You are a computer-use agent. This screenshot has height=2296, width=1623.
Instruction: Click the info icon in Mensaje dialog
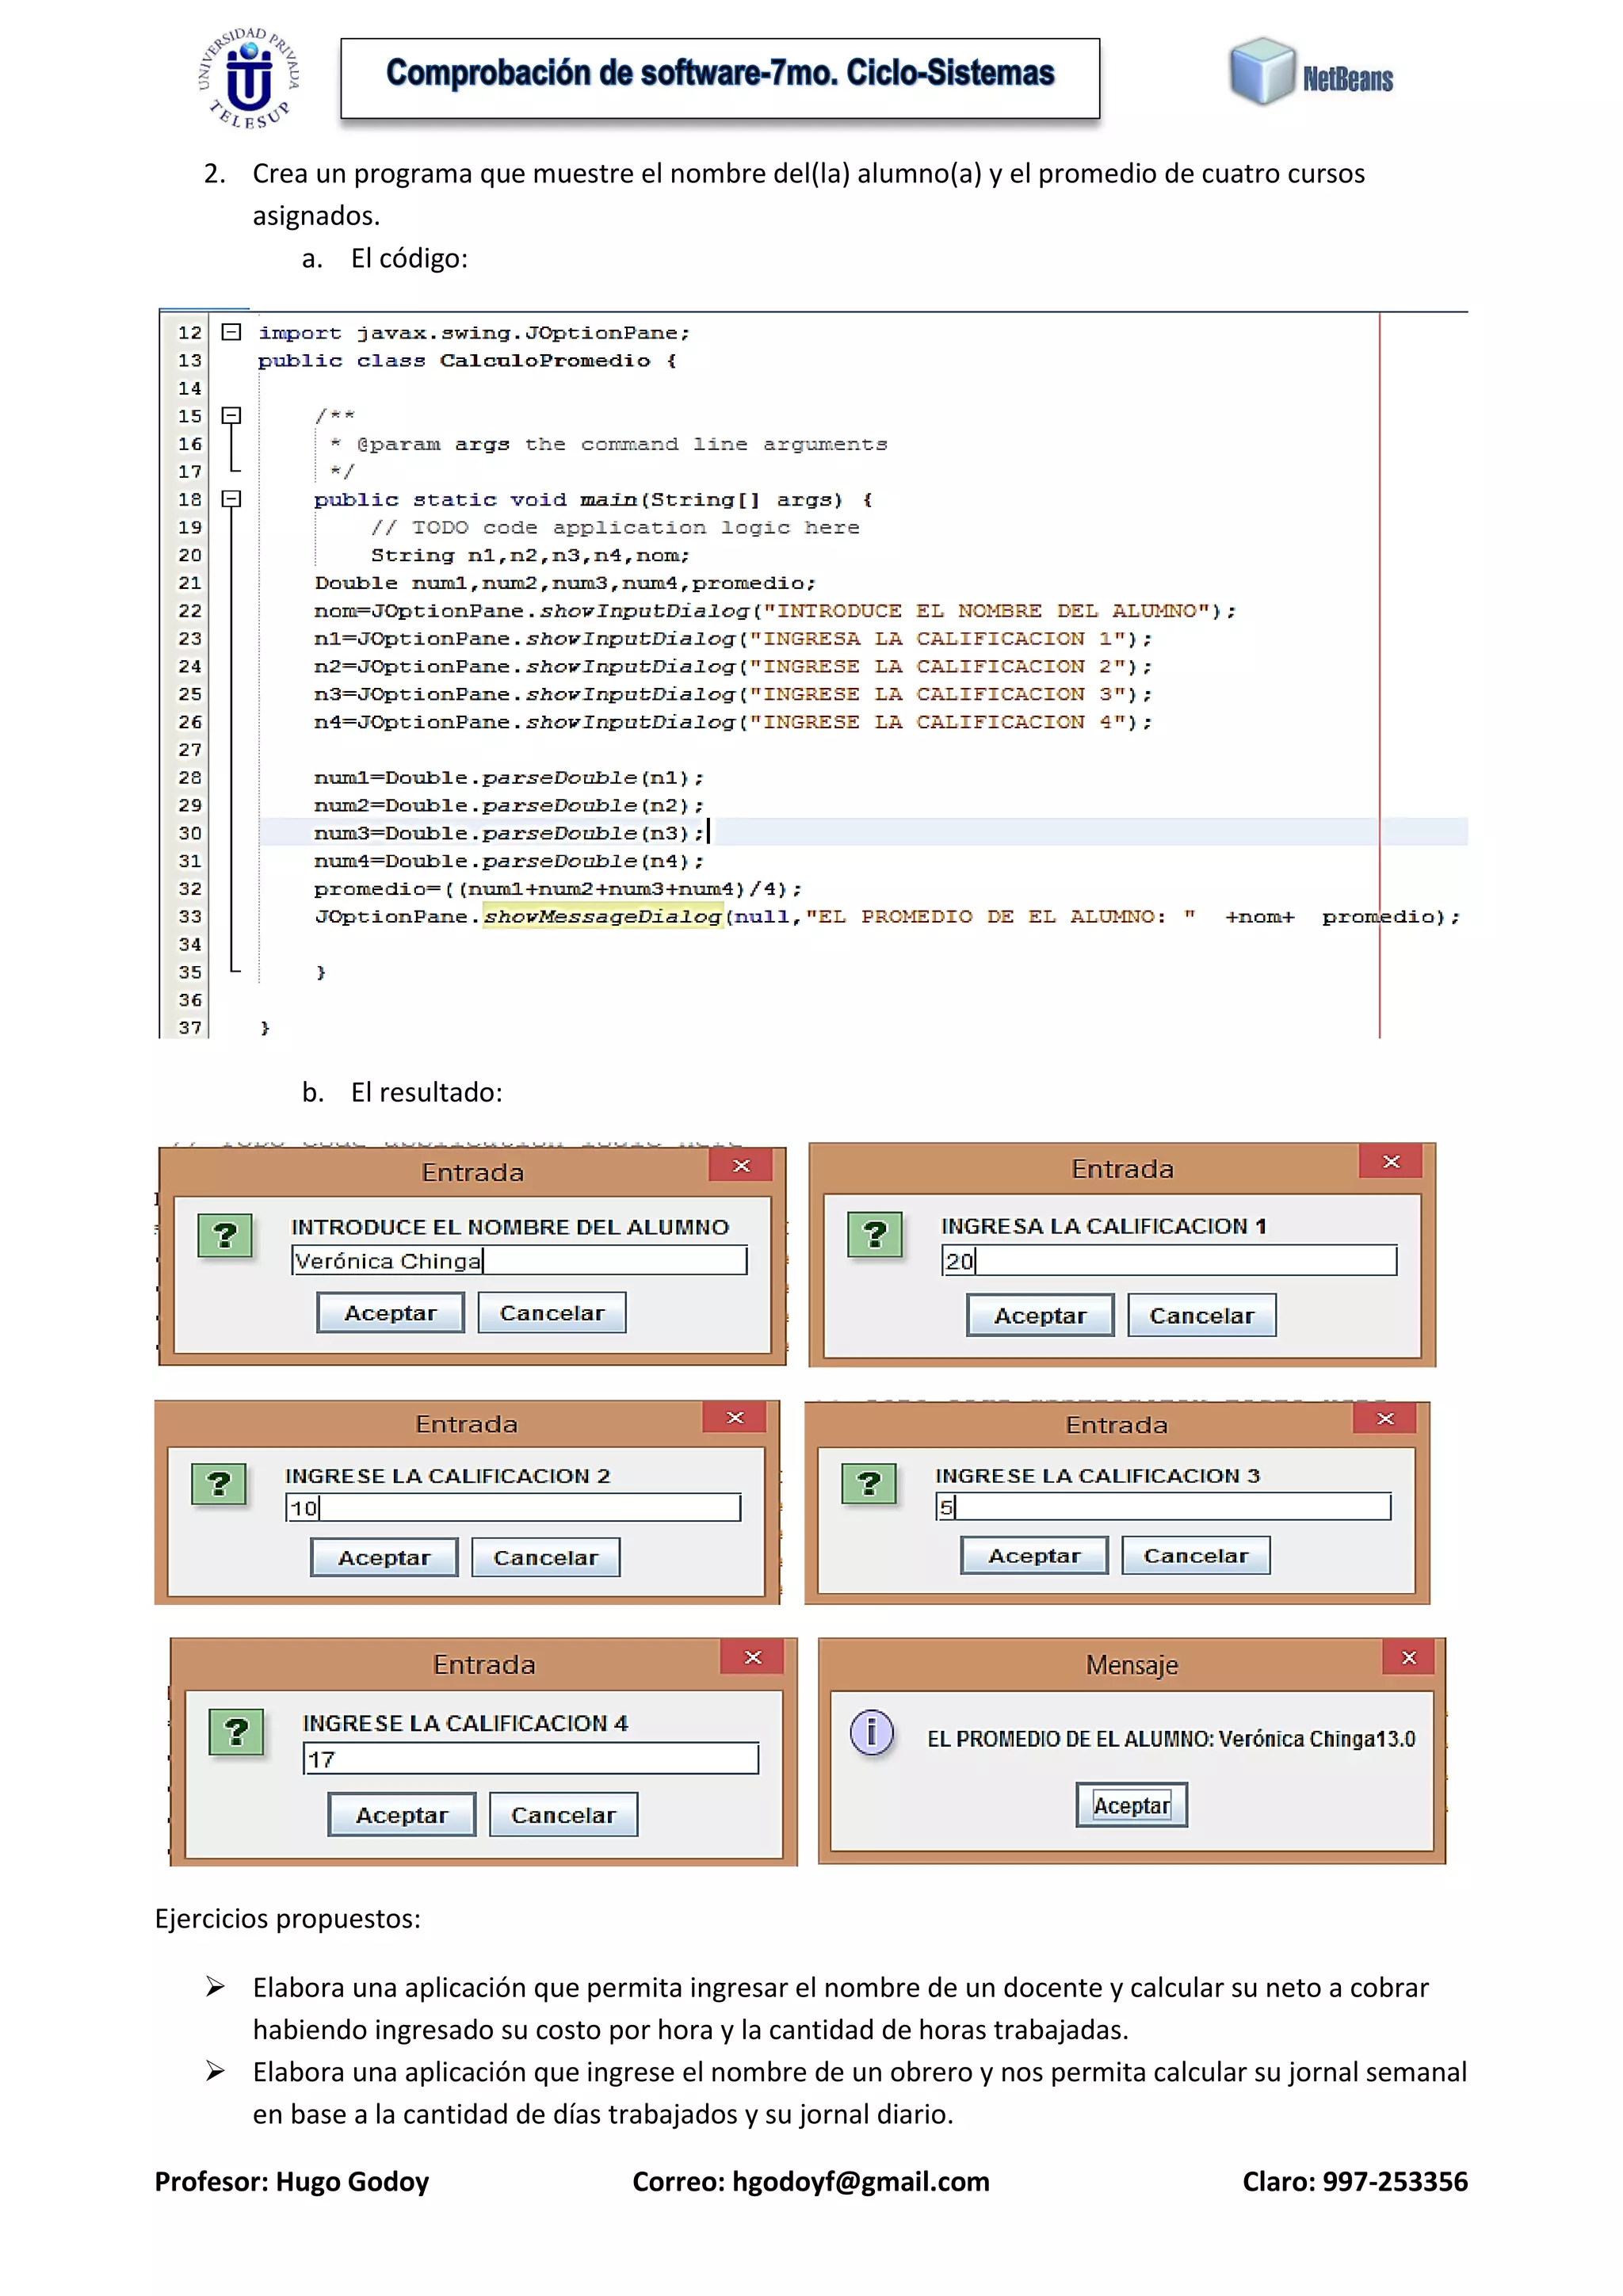[x=871, y=1732]
